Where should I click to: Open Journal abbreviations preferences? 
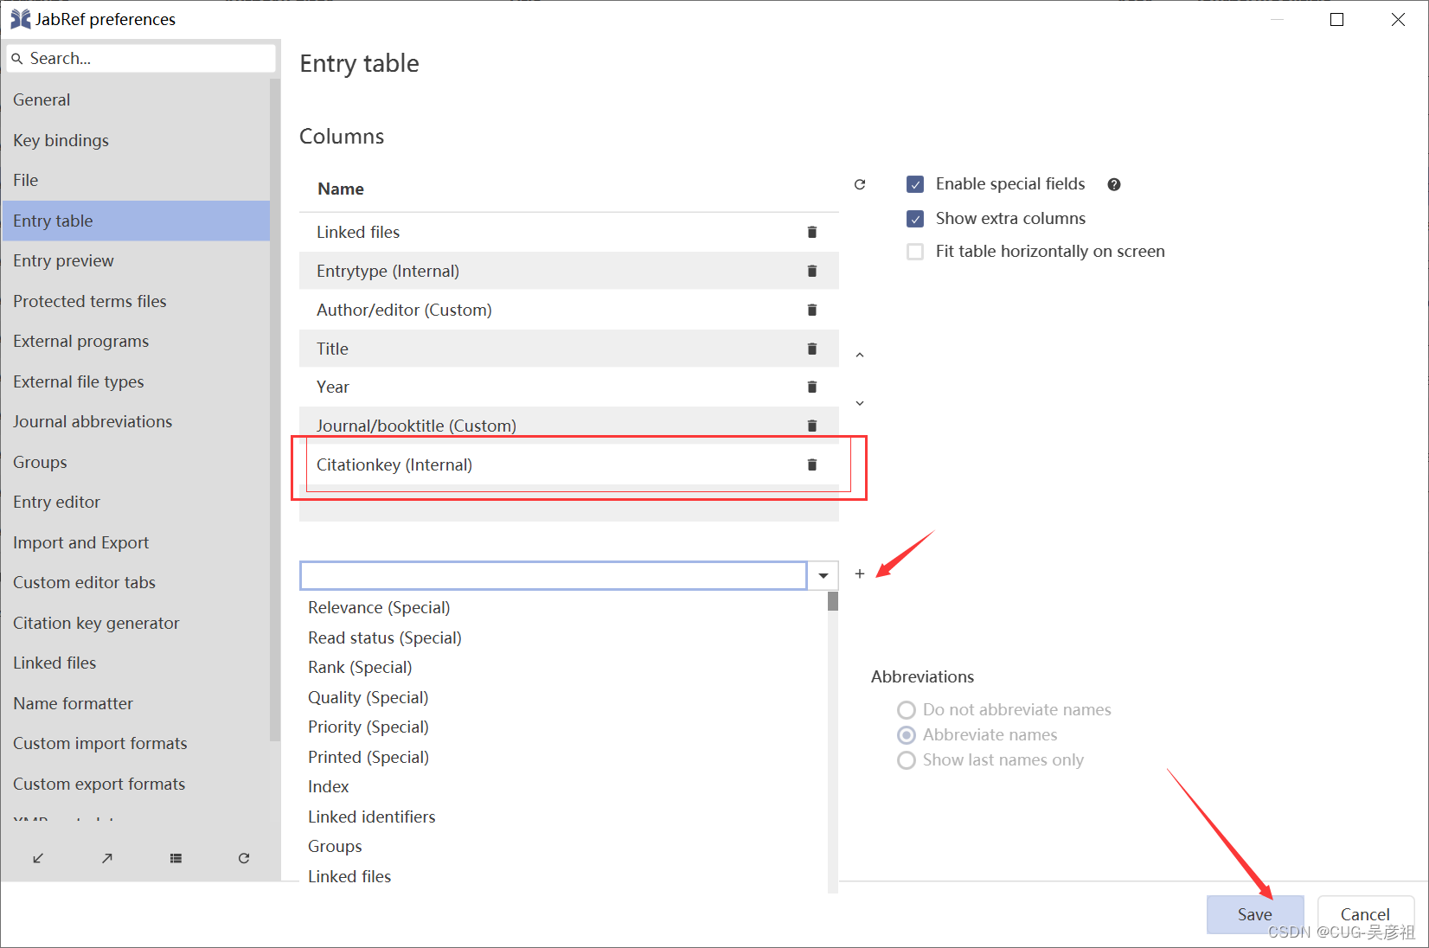pyautogui.click(x=136, y=421)
